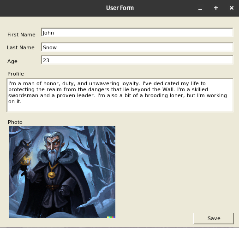Click the Last Name label
This screenshot has height=228, width=239.
(21, 47)
